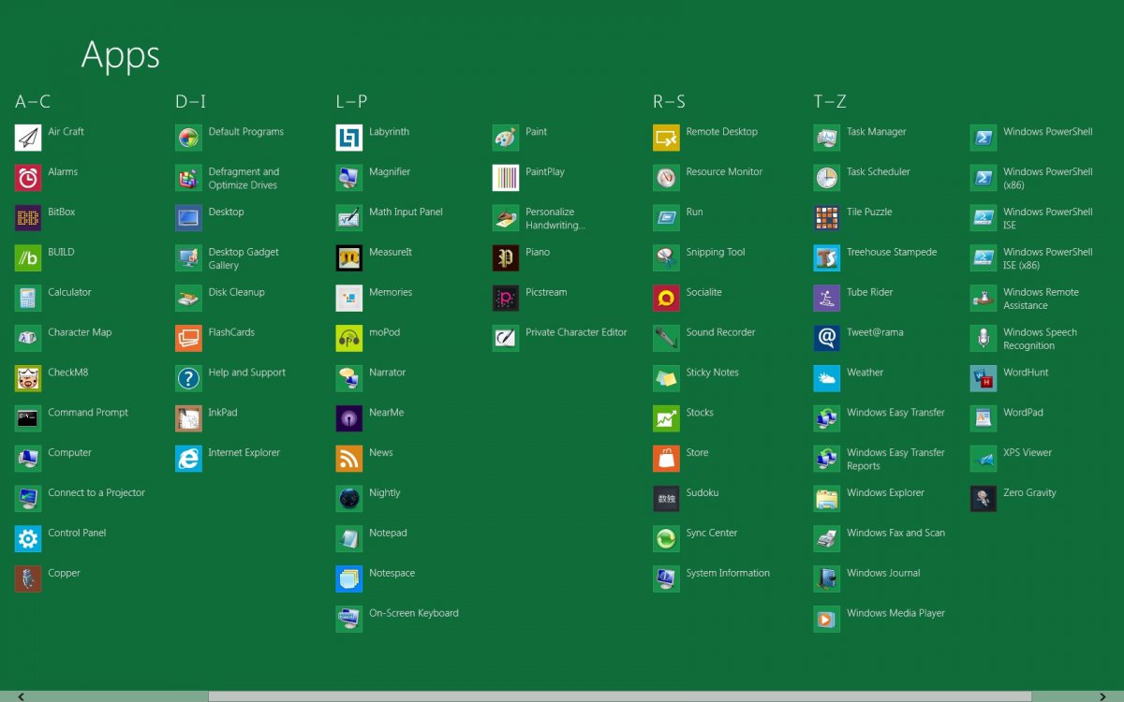Click the XPS Viewer label
The image size is (1124, 702).
click(1028, 452)
